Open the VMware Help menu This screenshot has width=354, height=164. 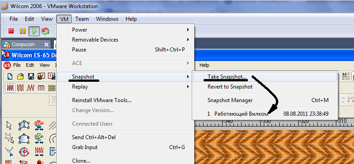pyautogui.click(x=131, y=19)
